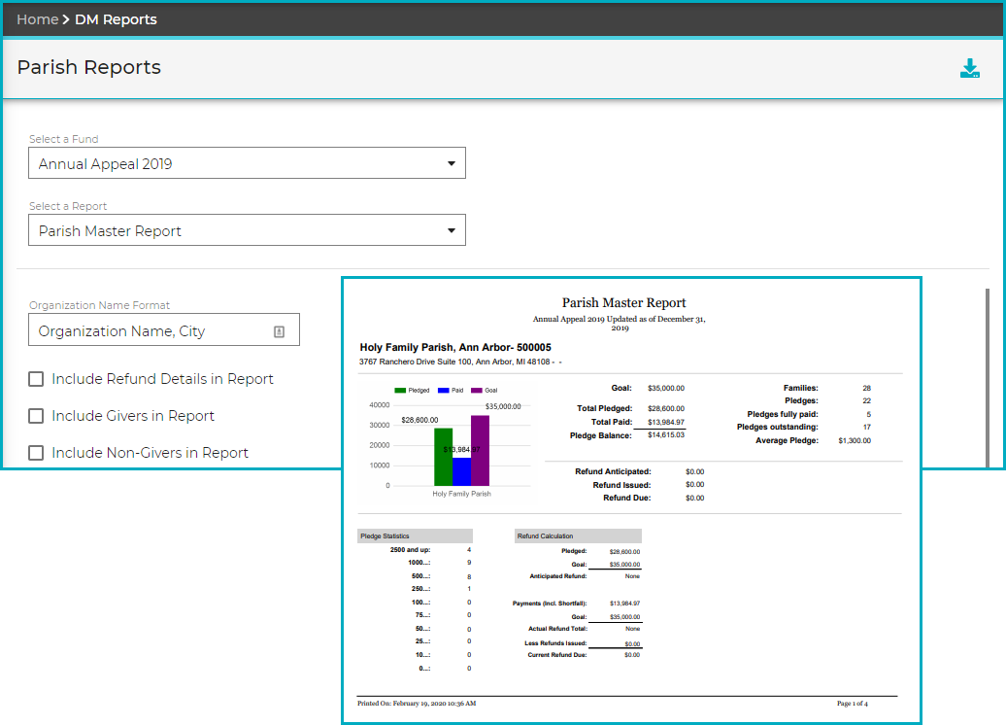Click the Total Pledged $28,600.00 value

666,408
